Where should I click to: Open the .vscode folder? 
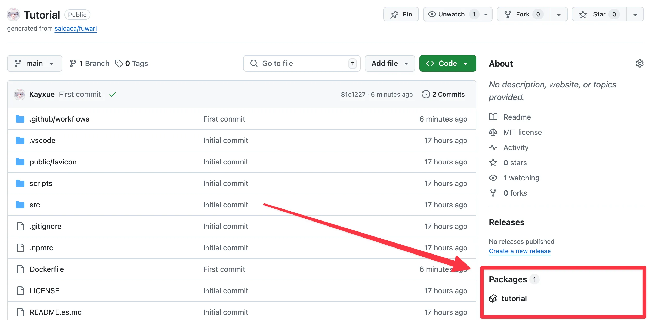42,140
